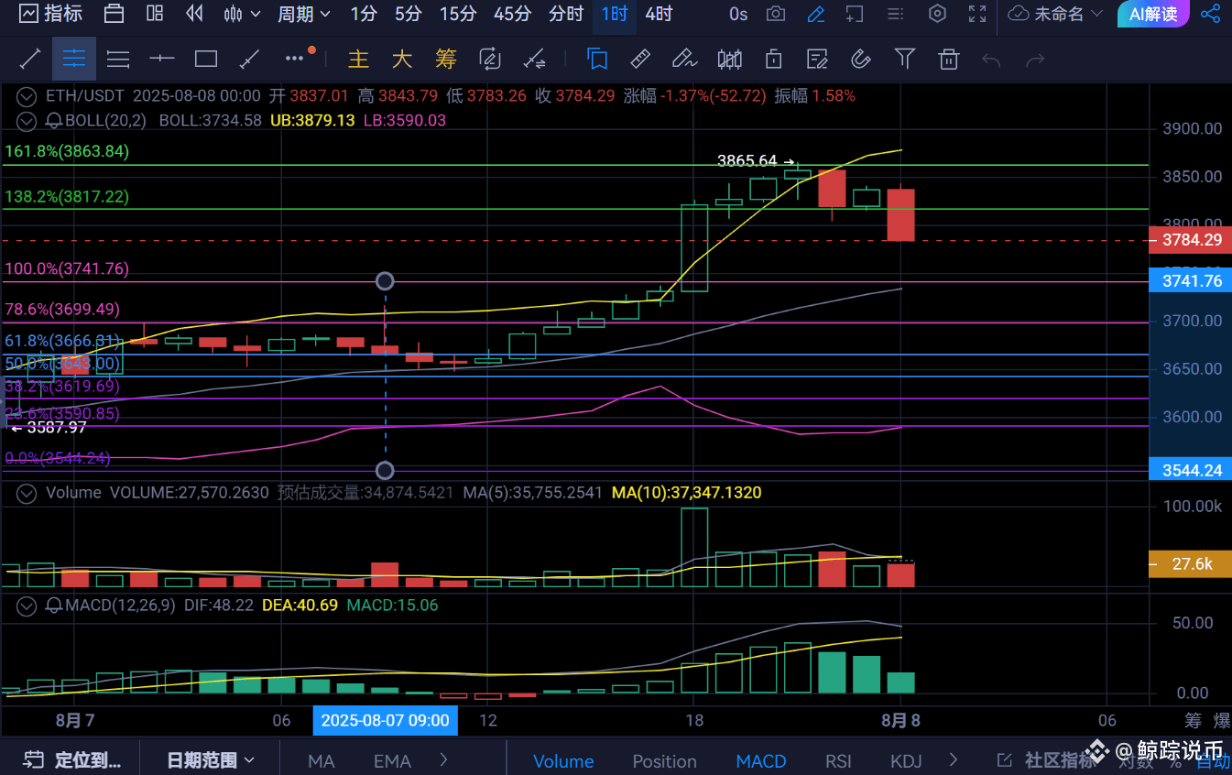This screenshot has width=1232, height=775.
Task: Toggle the 主 main indicator on
Action: 358,59
